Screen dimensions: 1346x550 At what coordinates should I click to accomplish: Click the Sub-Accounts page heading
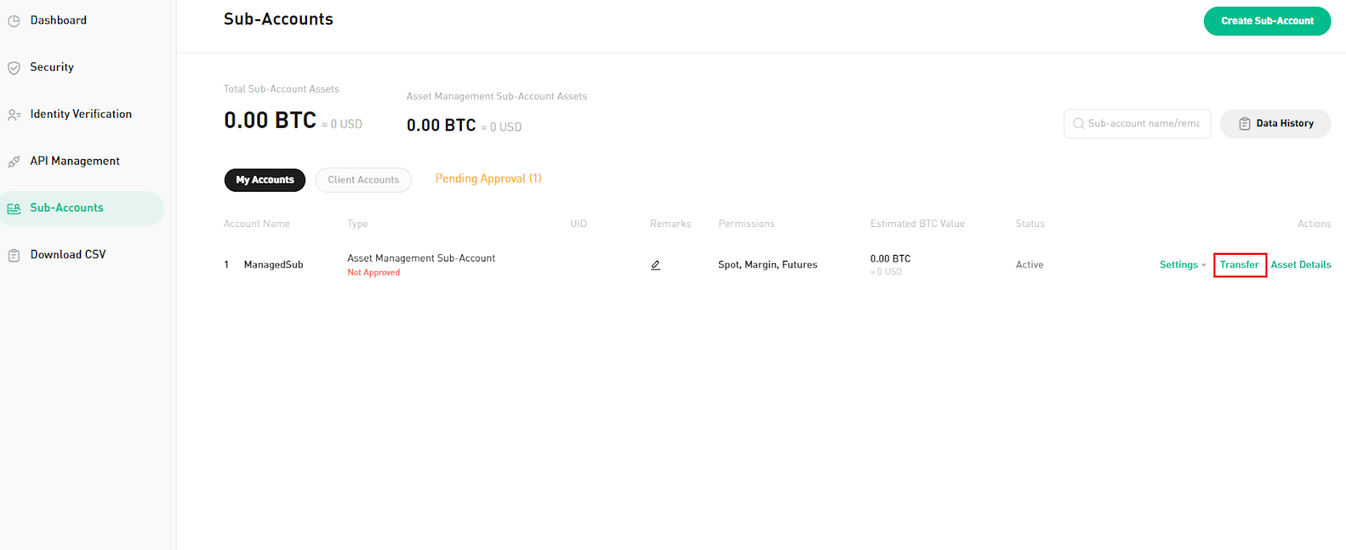click(x=278, y=19)
